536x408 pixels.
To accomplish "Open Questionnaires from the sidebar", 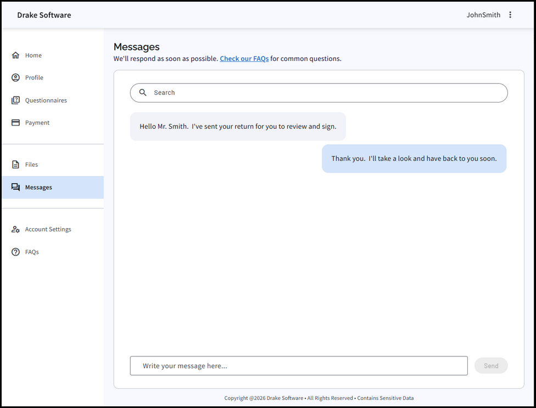I will (x=46, y=100).
